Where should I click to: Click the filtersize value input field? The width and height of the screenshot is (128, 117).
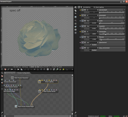[91, 39]
